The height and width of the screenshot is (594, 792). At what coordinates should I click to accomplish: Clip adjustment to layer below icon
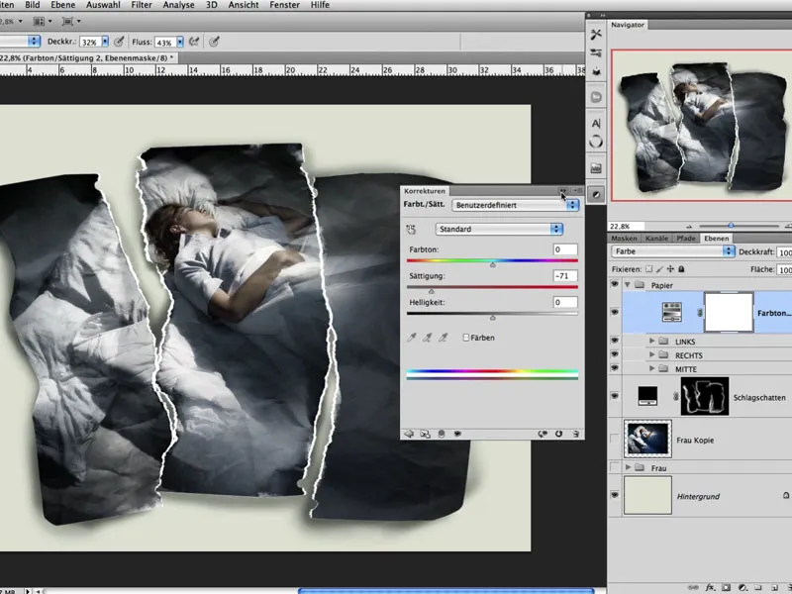(x=442, y=434)
